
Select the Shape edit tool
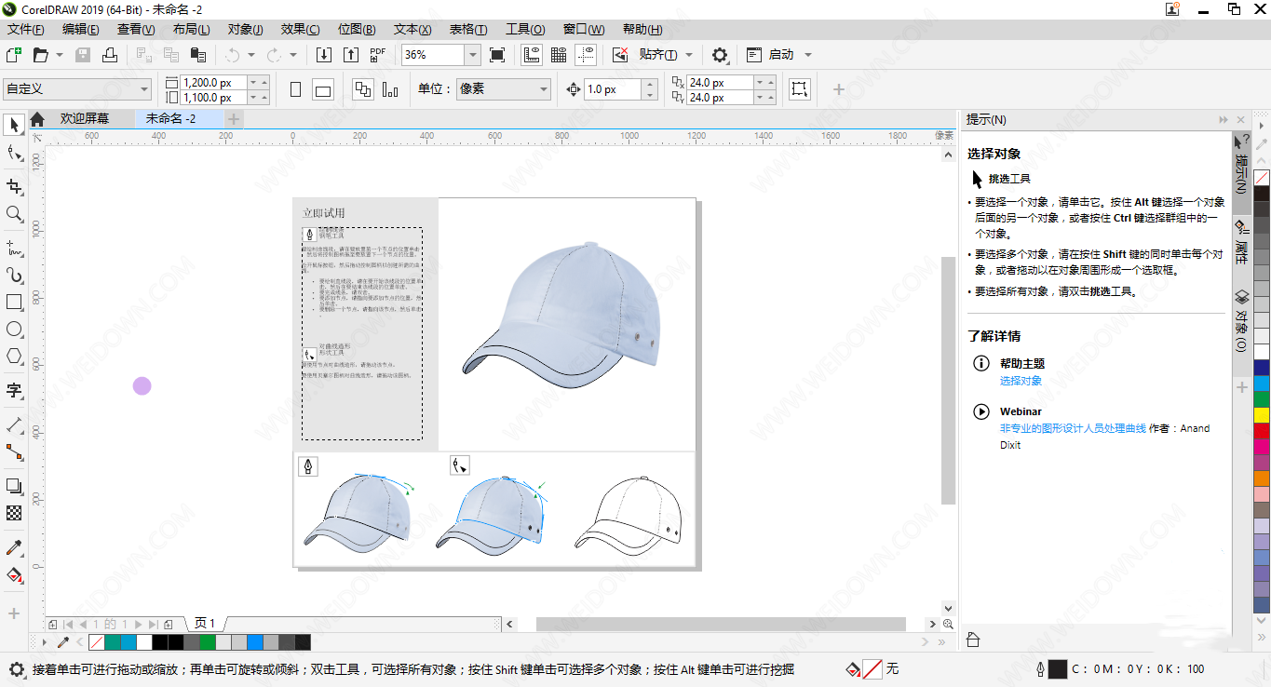coord(14,154)
